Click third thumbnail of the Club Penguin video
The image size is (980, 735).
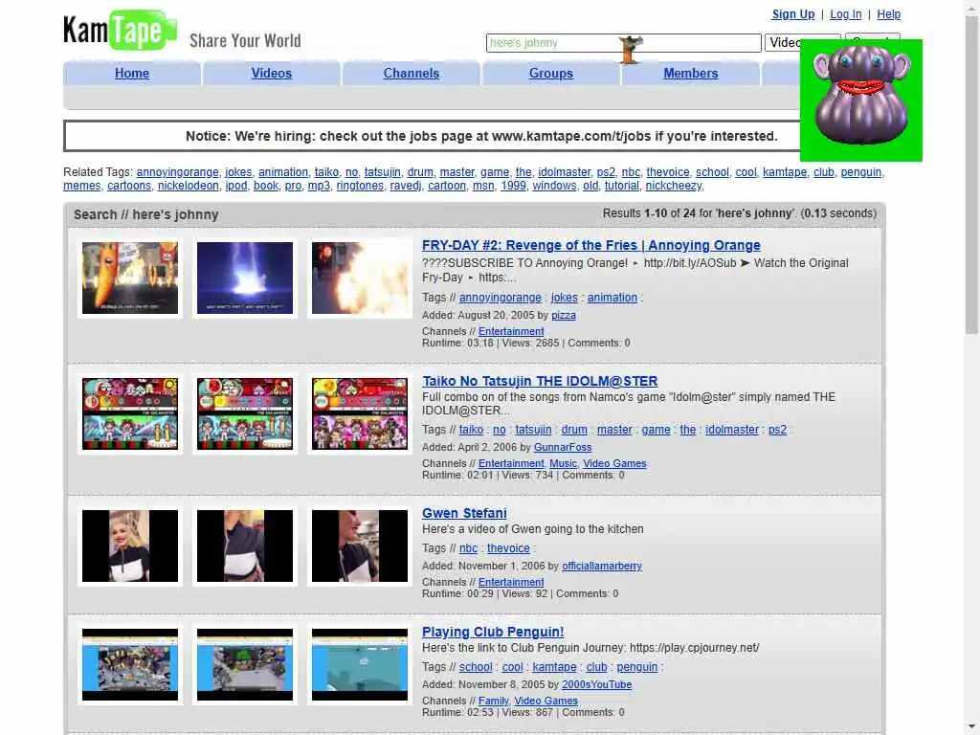tap(360, 664)
